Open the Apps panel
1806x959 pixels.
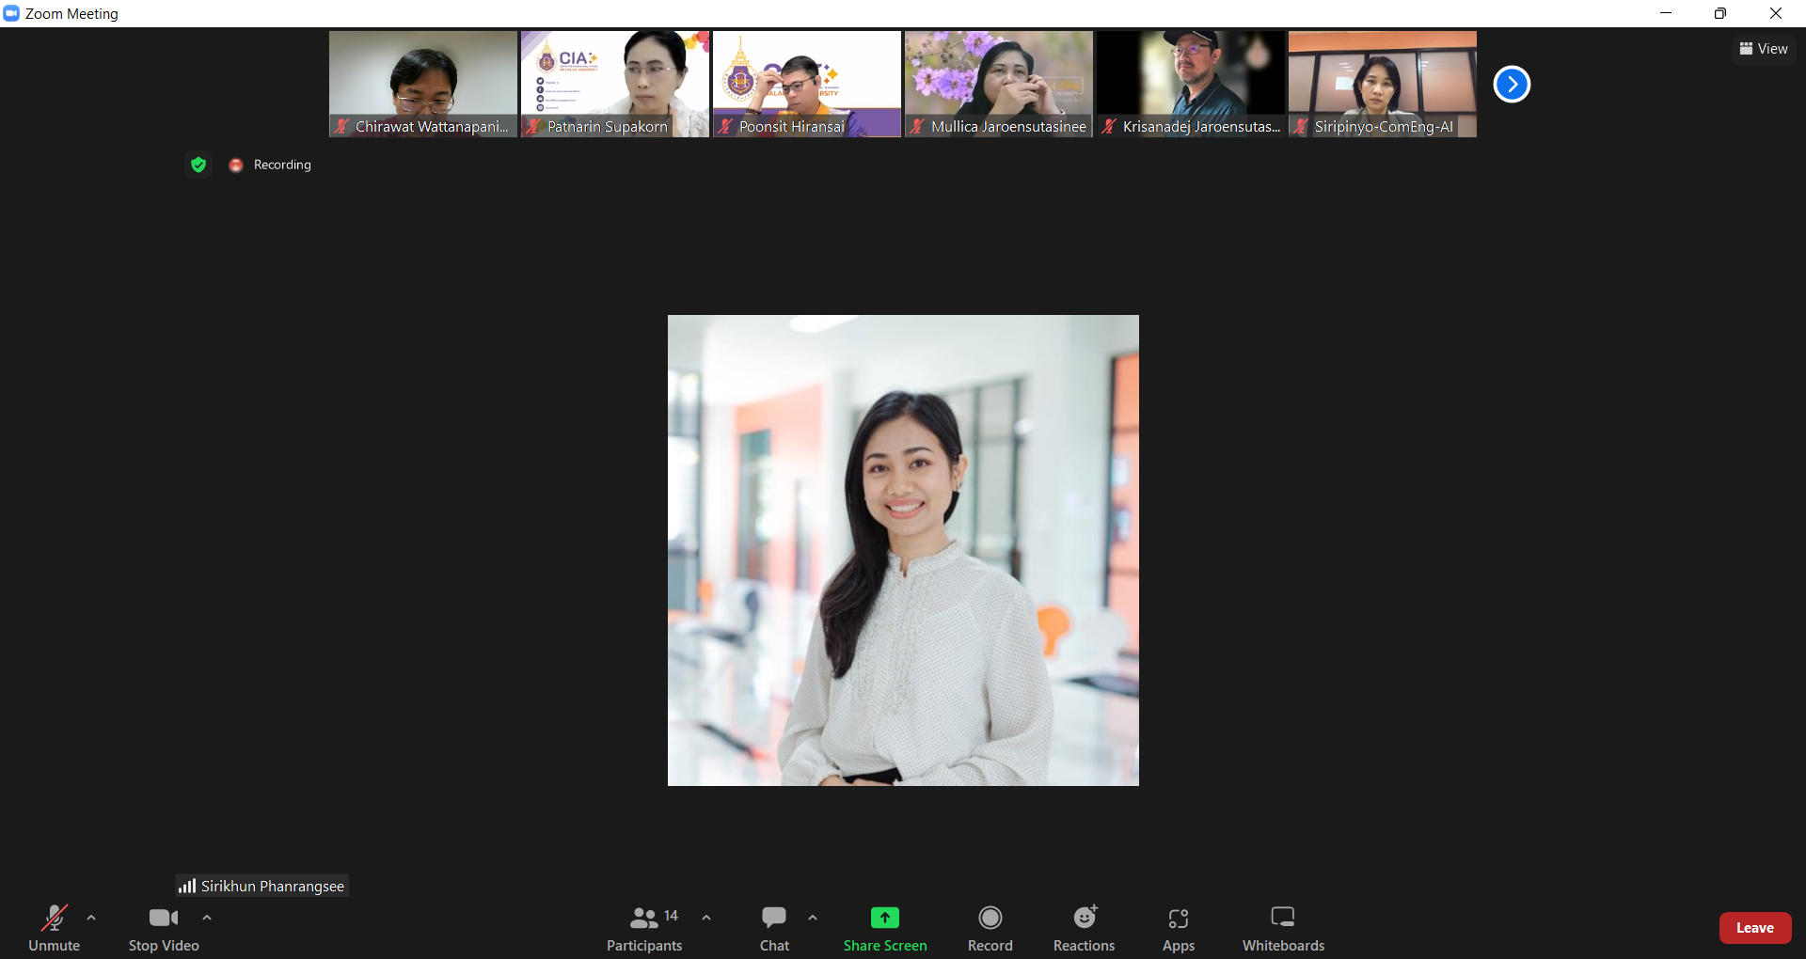coord(1178,927)
